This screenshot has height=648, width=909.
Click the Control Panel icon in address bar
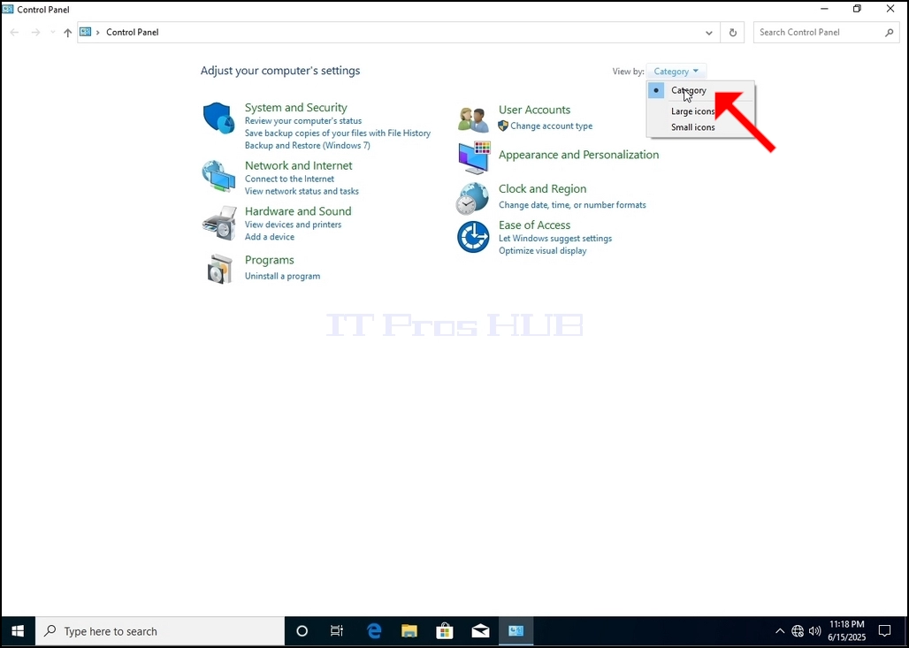(x=86, y=32)
